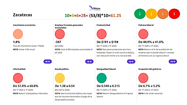Click the México ¿cómo vamos? logo
The height and width of the screenshot is (105, 187).
tap(95, 8)
